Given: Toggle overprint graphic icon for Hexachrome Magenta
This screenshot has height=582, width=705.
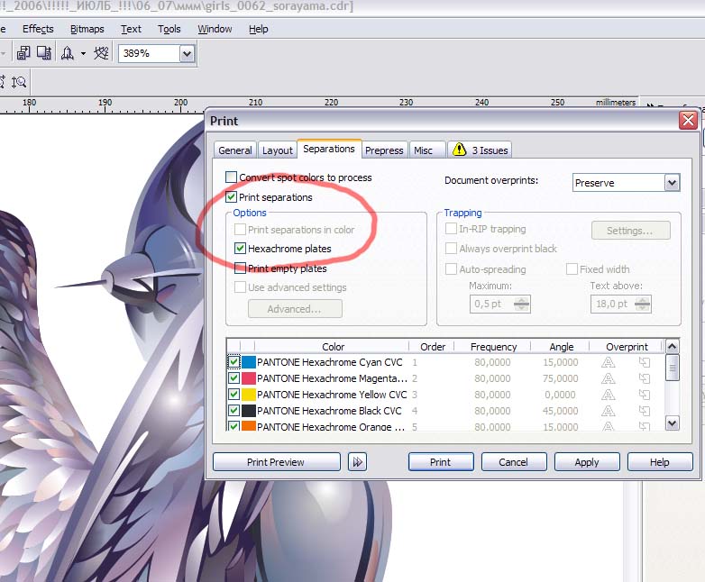Looking at the screenshot, I should [645, 378].
